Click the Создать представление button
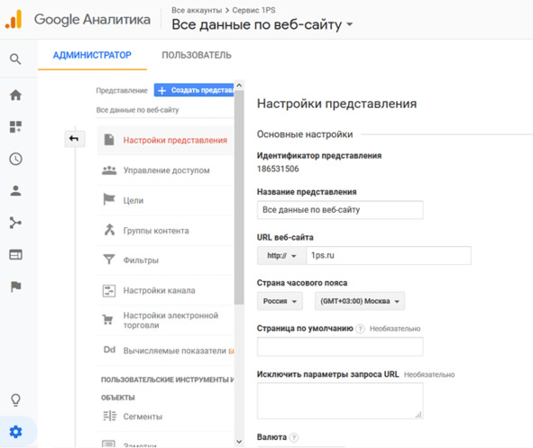 click(194, 90)
